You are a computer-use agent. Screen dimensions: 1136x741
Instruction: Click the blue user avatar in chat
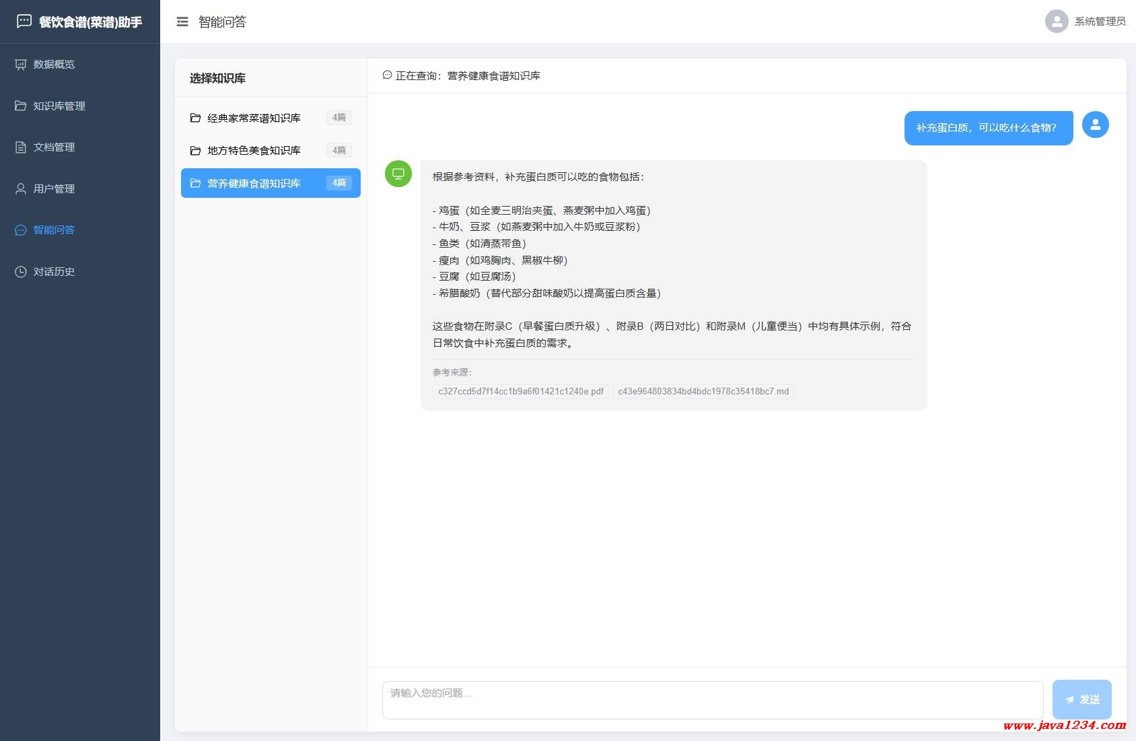coord(1095,125)
